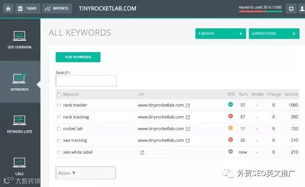Open URLs section in sidebar
This screenshot has width=305, height=187.
coord(20,166)
